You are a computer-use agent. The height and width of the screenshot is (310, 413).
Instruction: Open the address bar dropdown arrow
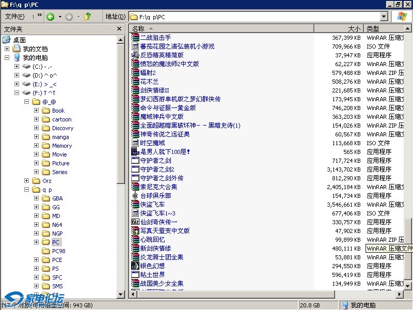click(x=384, y=17)
